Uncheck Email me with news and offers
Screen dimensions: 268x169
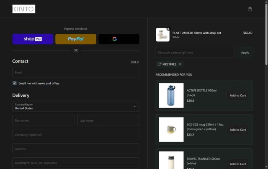[15, 83]
